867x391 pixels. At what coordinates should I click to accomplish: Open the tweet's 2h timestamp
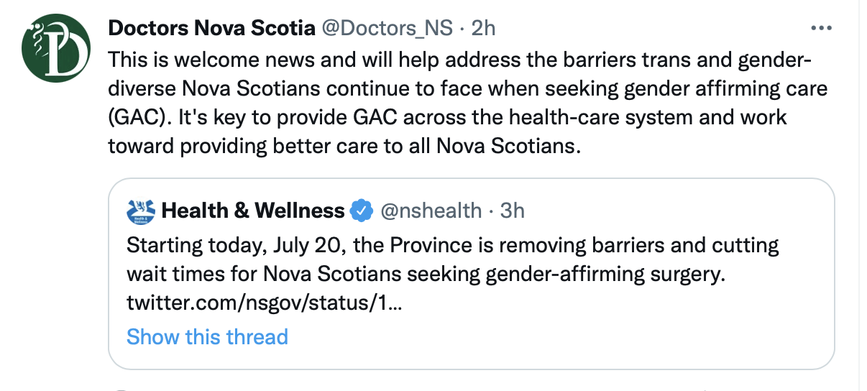point(483,28)
